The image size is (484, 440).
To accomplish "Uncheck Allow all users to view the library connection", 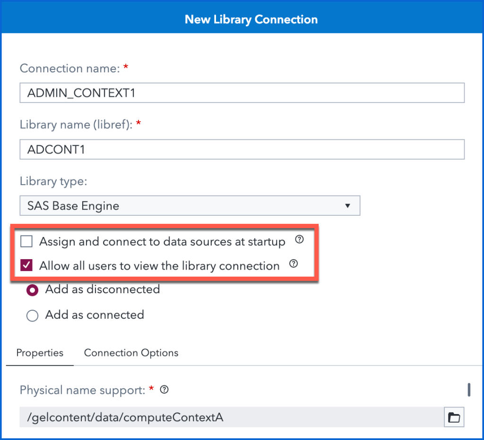I will pyautogui.click(x=26, y=266).
